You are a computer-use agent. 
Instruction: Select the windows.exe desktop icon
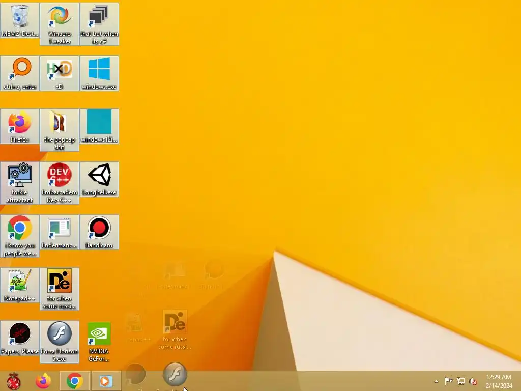point(99,73)
